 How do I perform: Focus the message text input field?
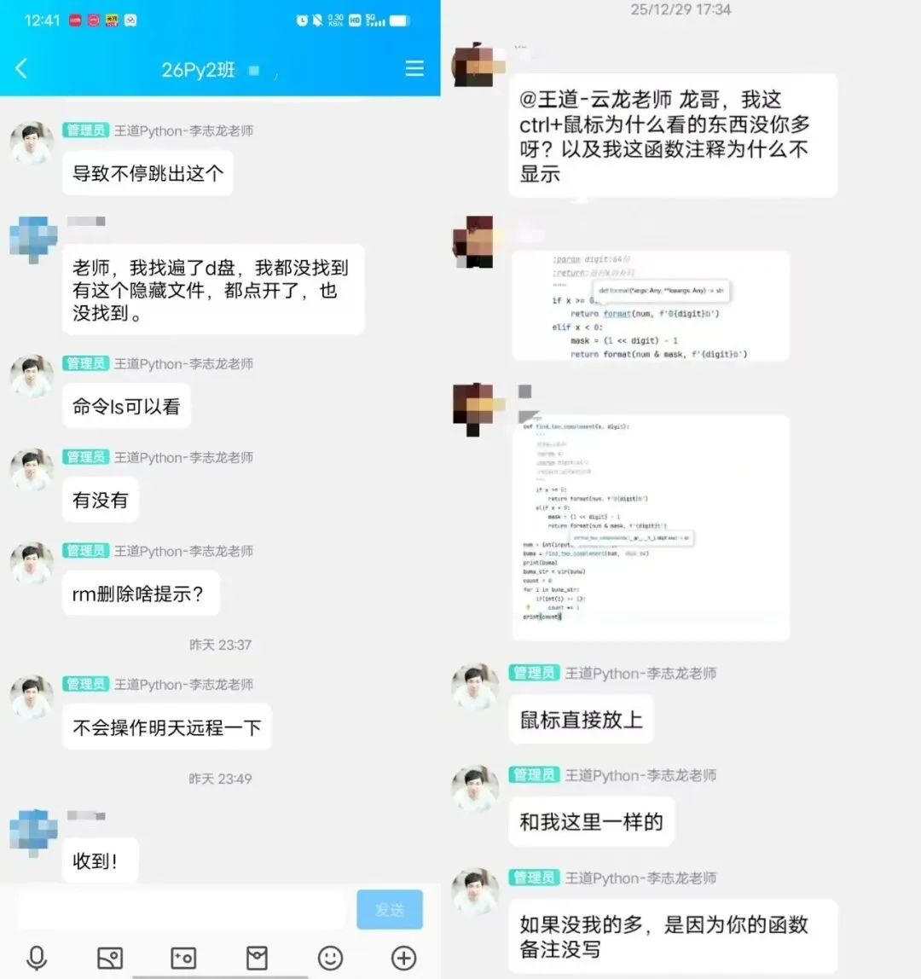pos(181,910)
